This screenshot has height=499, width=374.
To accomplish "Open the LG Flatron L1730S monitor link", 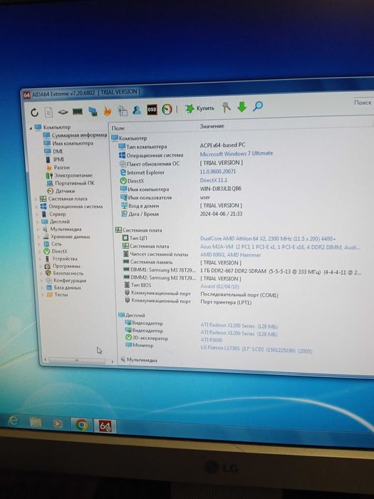I will 256,349.
